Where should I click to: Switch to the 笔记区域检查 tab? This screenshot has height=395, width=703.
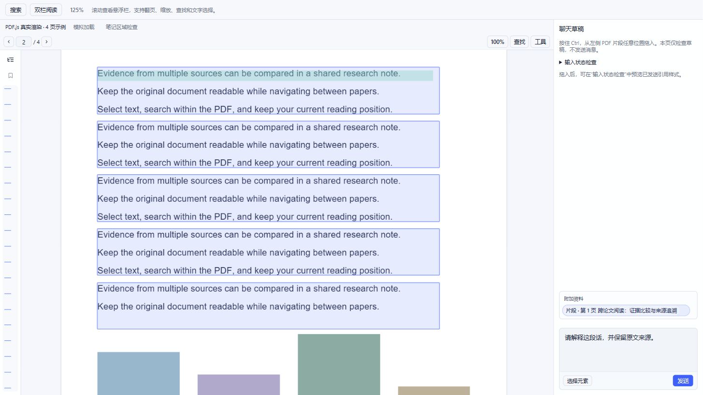[122, 27]
